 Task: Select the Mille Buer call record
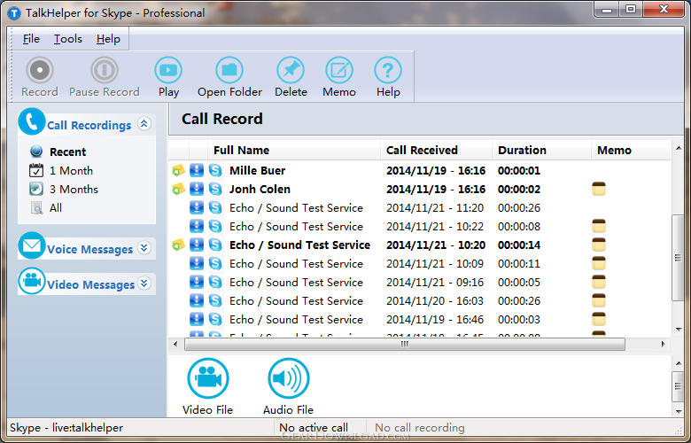[x=421, y=170]
